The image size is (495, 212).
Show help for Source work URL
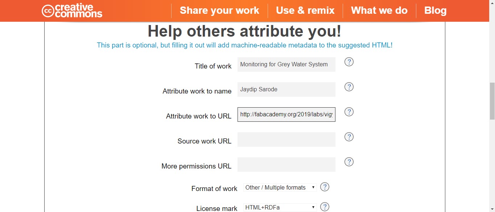(349, 137)
